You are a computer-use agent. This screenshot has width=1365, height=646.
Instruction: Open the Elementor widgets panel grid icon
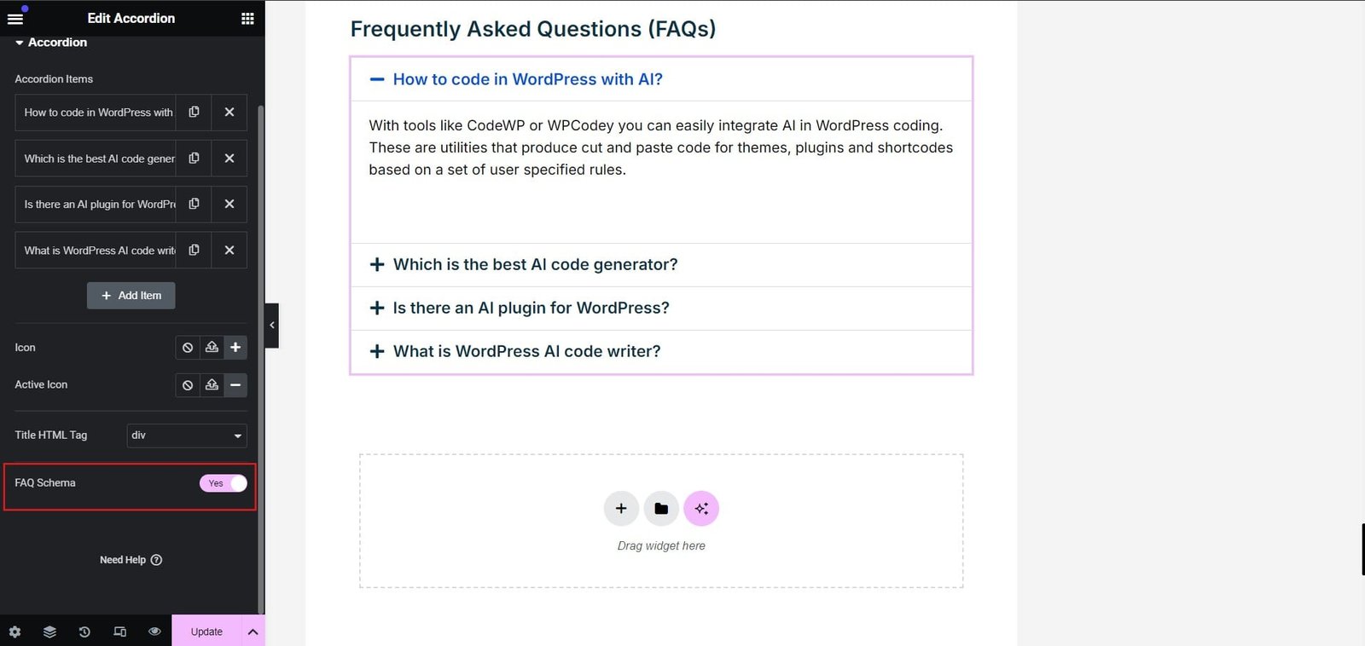(247, 18)
